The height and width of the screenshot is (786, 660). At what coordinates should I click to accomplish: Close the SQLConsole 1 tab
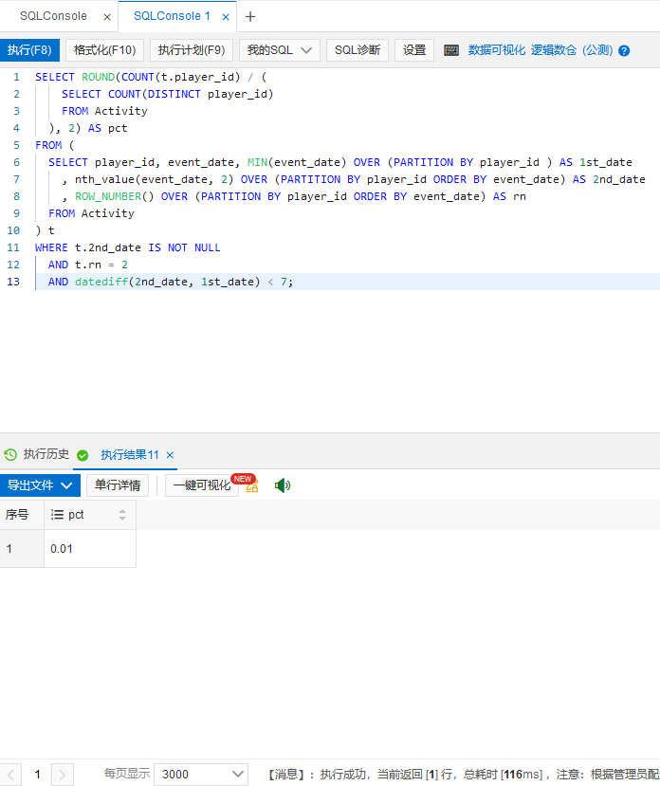point(226,17)
